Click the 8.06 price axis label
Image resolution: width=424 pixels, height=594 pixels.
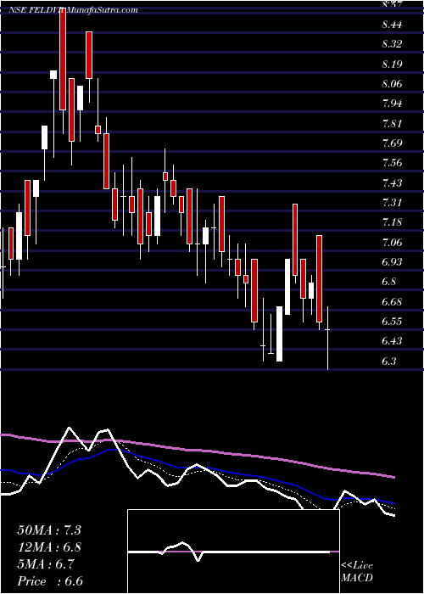coord(392,84)
